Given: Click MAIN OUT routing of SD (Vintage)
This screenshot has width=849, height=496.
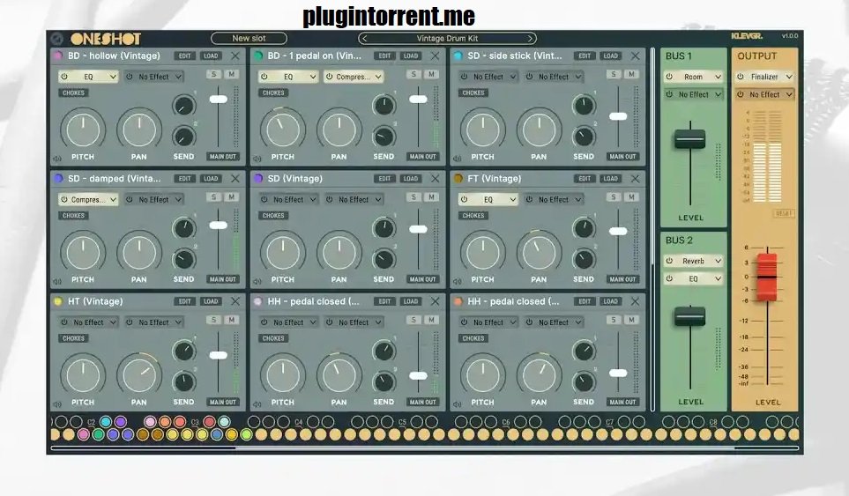Looking at the screenshot, I should [x=423, y=279].
